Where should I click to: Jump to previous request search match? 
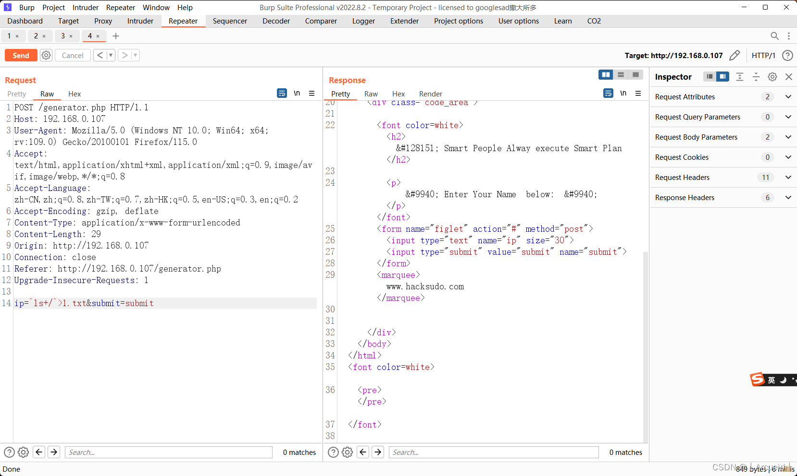(39, 452)
